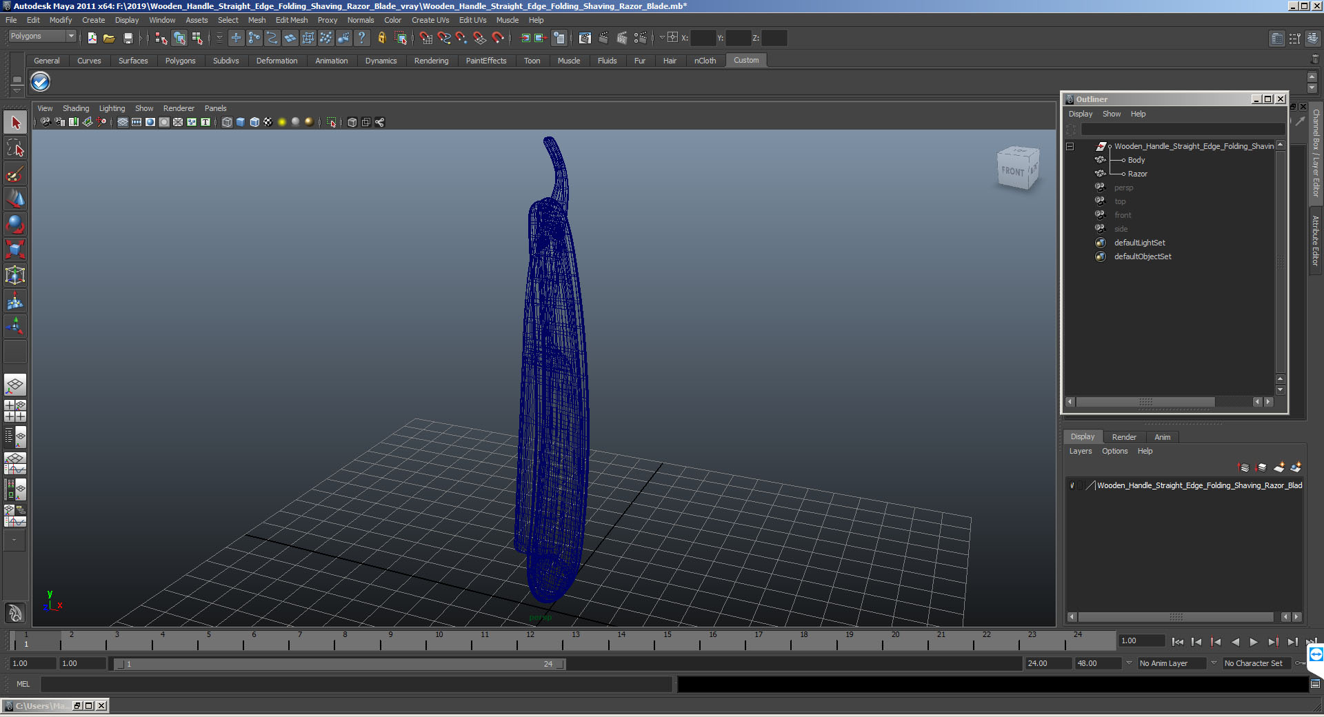Select defaultLightSet in Outliner
1324x717 pixels.
pos(1139,243)
